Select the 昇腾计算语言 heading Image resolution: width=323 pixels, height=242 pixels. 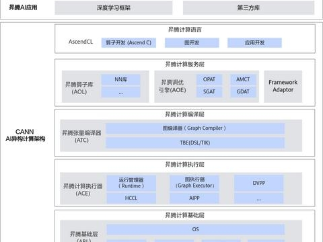[185, 30]
